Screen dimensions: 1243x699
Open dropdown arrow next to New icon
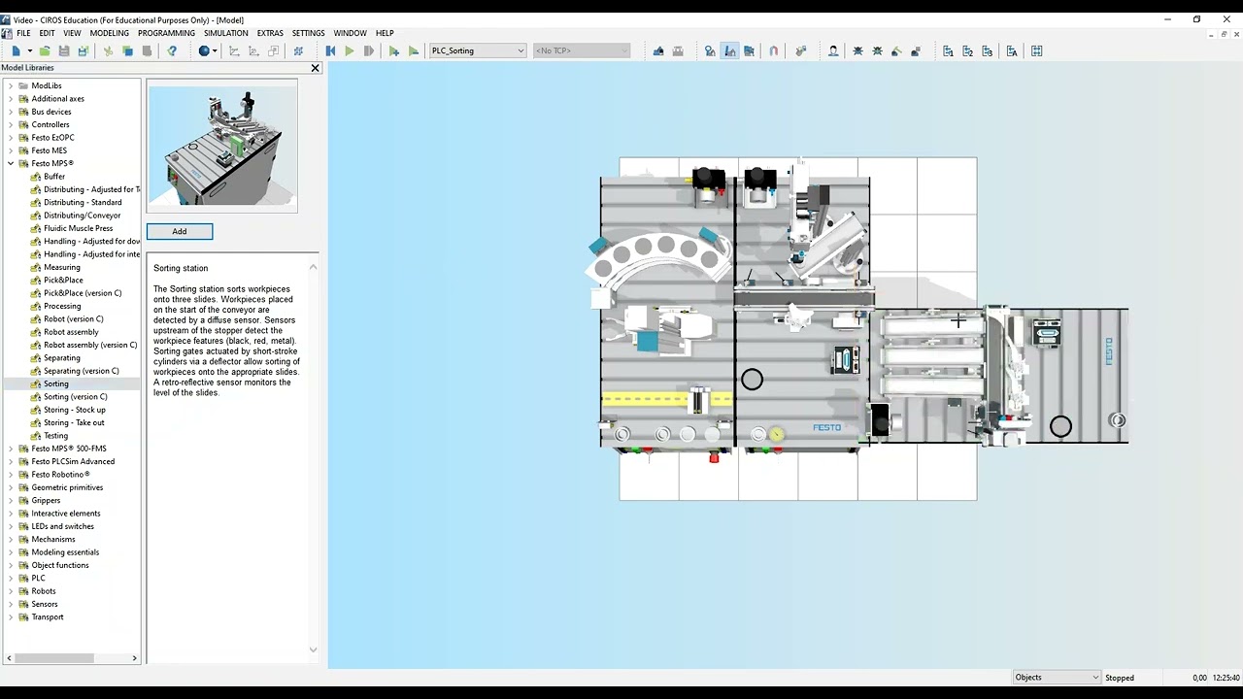(x=29, y=50)
